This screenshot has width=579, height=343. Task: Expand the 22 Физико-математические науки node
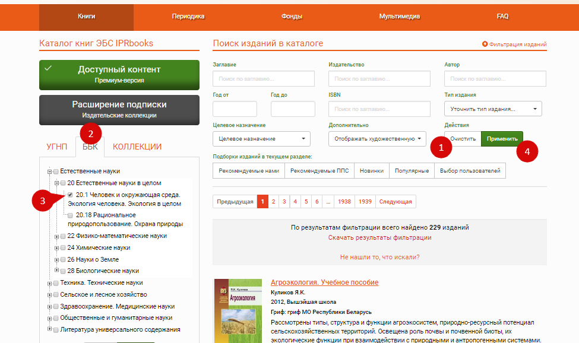57,236
